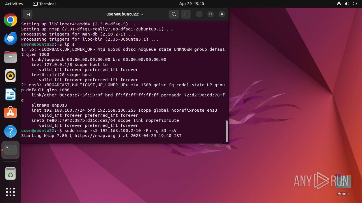This screenshot has height=203, width=362.
Task: Minimize the terminal window
Action: [x=199, y=14]
